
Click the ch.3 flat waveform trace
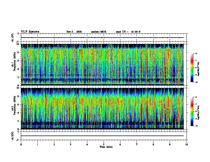(x=102, y=136)
